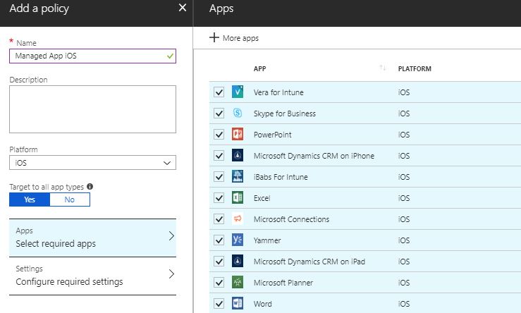Image resolution: width=521 pixels, height=313 pixels.
Task: Click the Name input field
Action: click(x=92, y=56)
